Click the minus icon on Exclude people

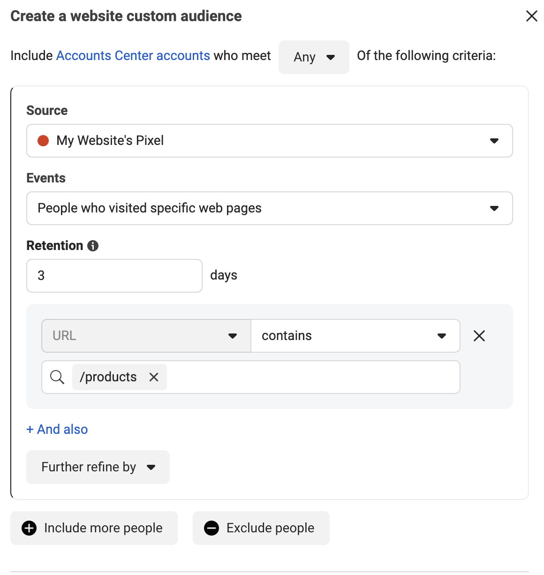pos(212,528)
